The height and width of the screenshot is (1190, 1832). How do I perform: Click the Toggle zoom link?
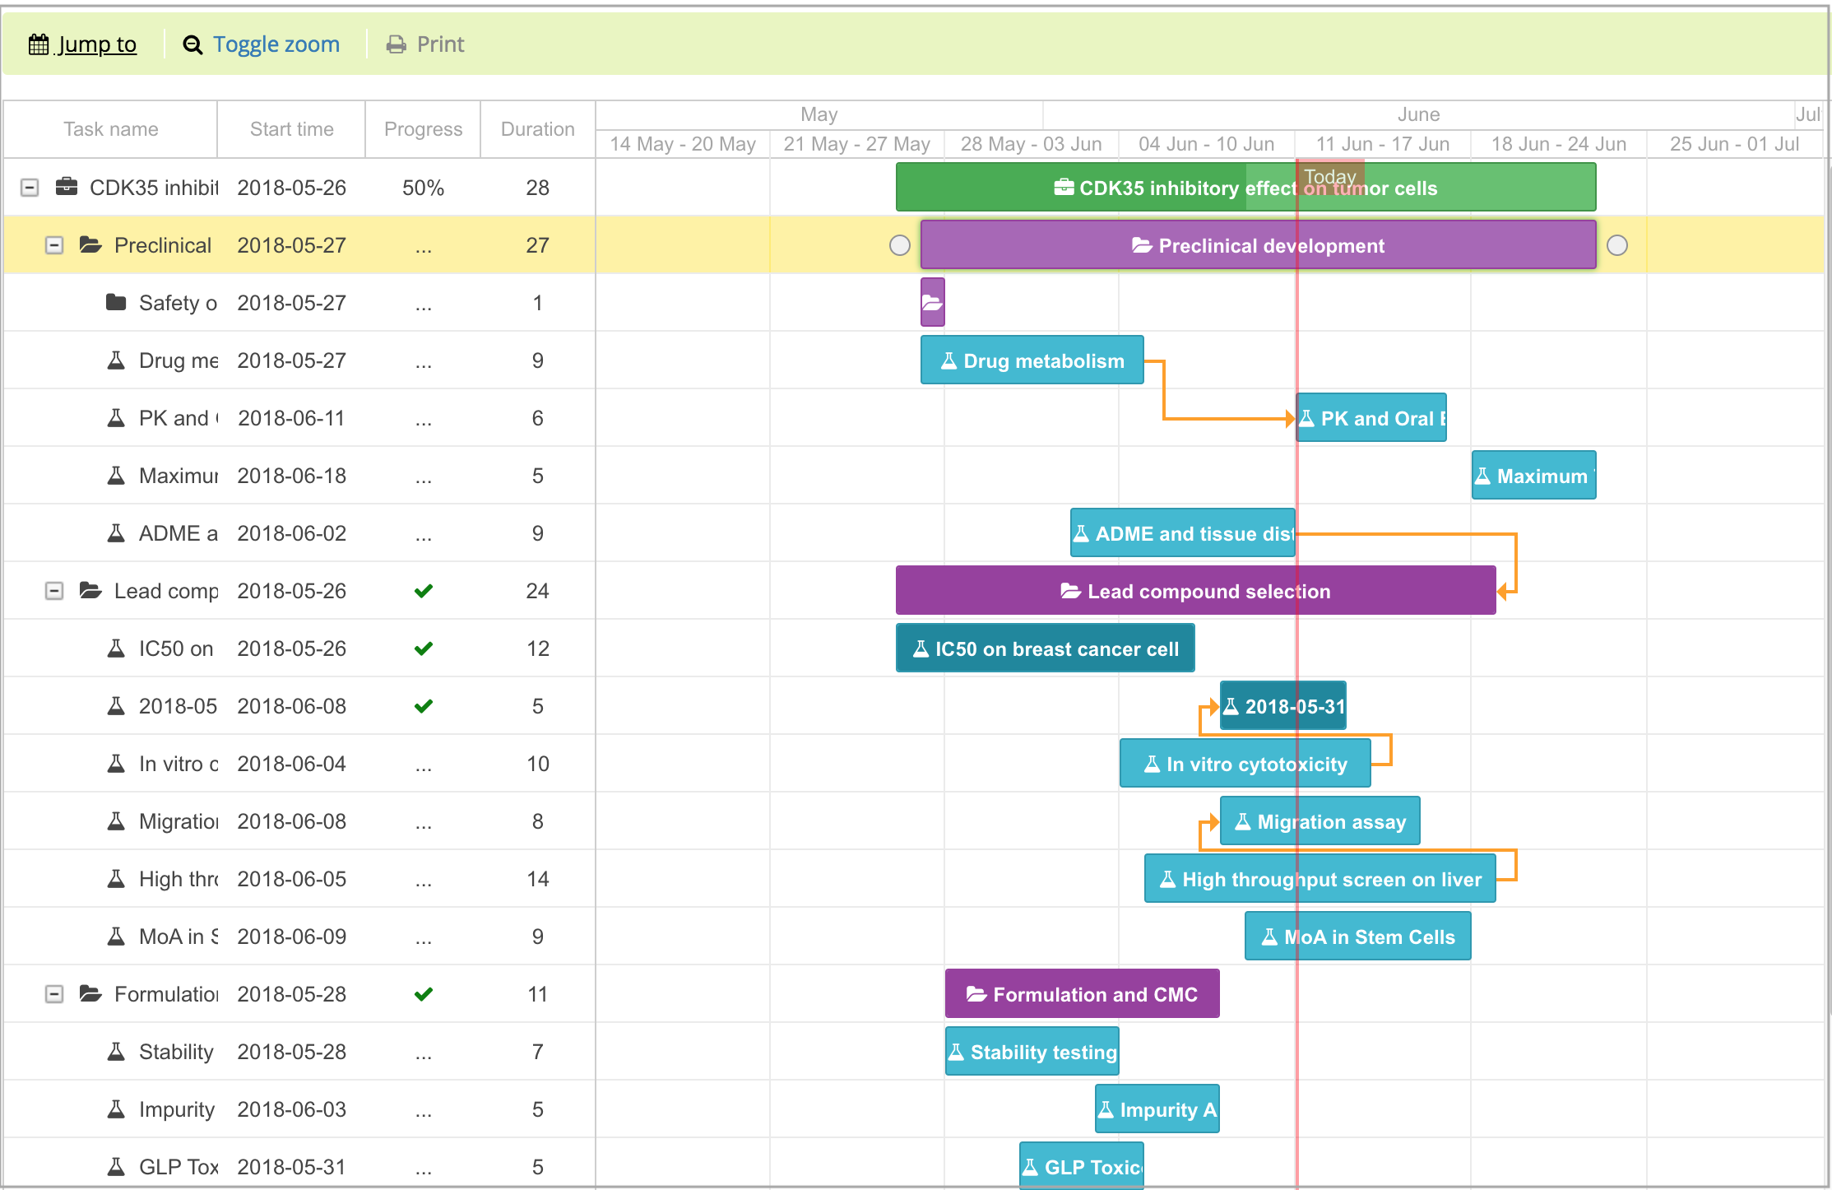276,44
